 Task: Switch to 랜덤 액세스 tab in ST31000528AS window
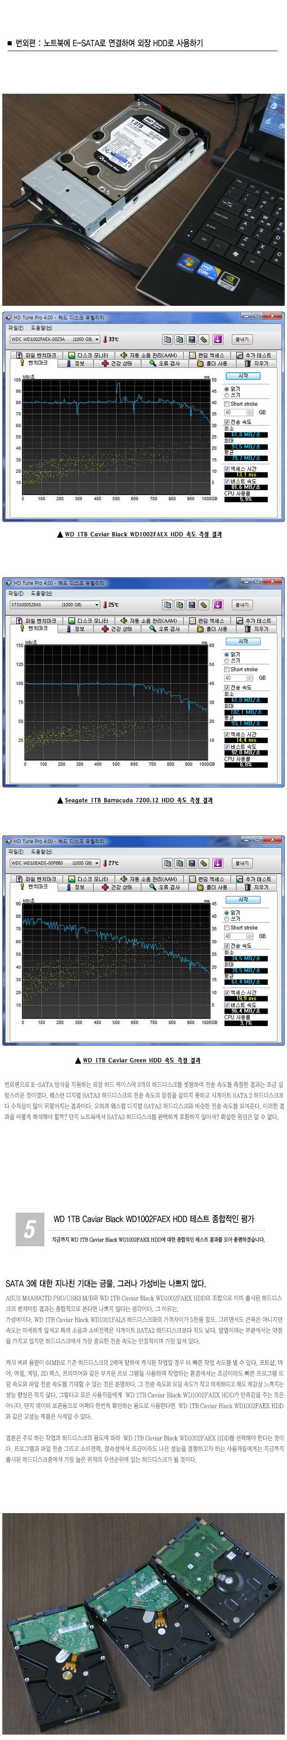(x=207, y=621)
